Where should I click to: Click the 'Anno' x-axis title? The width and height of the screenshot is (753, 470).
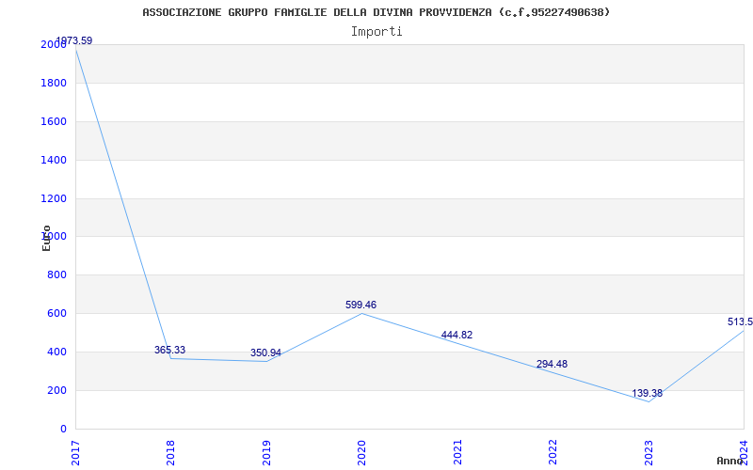pos(729,461)
